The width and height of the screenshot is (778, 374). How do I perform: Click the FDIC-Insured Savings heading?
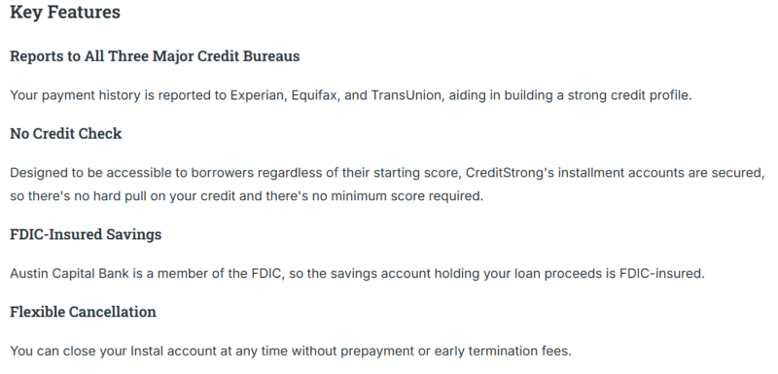click(x=86, y=234)
